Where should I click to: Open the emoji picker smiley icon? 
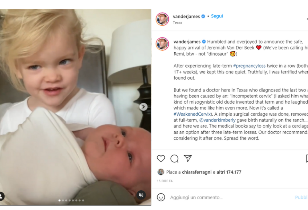click(x=161, y=197)
